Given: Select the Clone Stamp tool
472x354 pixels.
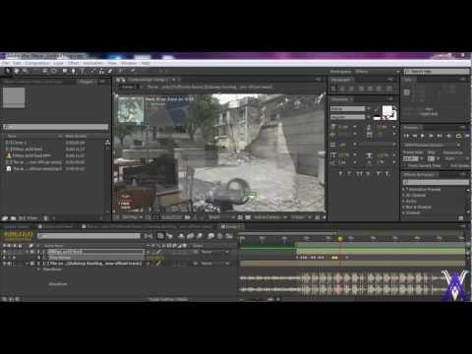Looking at the screenshot, I should [x=101, y=71].
